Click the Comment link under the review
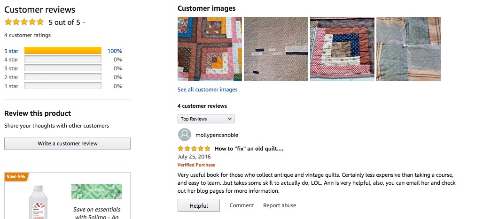 point(242,205)
